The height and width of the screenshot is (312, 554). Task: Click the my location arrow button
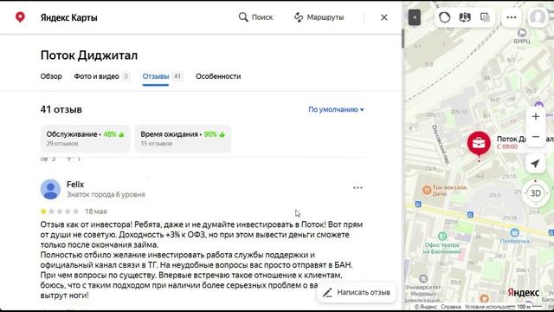point(535,164)
